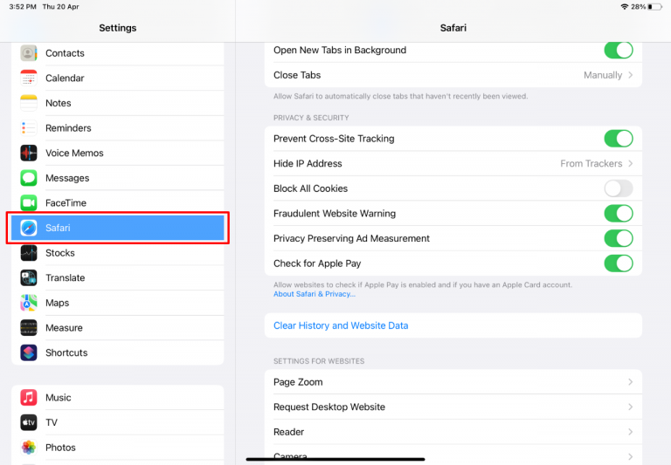671x465 pixels.
Task: Select the Voice Memos icon
Action: (x=29, y=154)
